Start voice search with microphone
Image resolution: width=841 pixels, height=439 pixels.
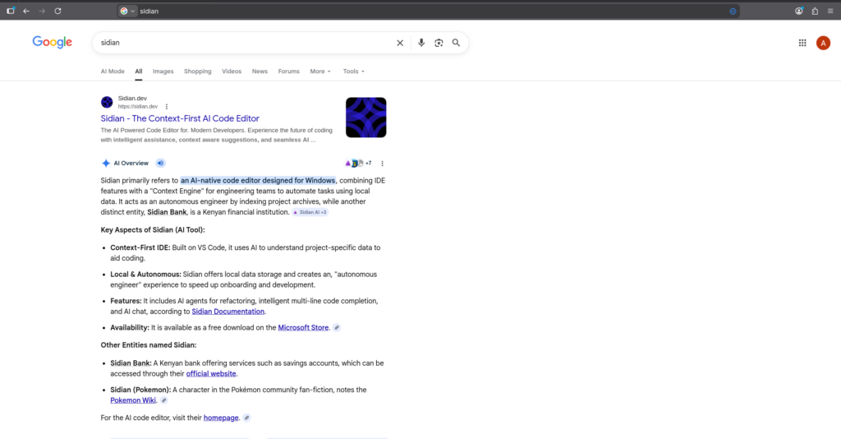(421, 43)
